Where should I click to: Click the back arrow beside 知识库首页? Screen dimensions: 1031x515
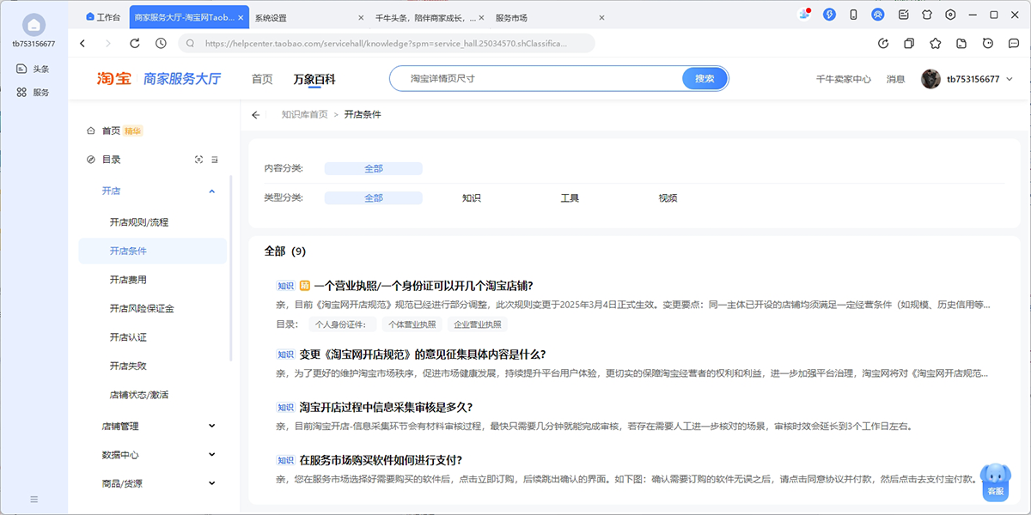[x=255, y=115]
